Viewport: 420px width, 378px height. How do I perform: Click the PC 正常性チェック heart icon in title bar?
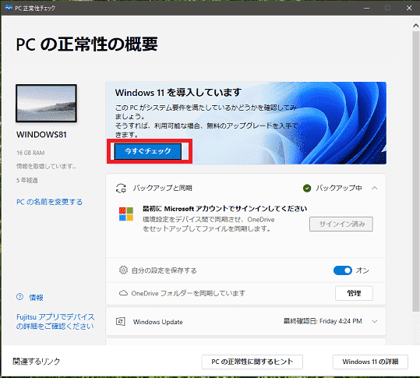click(x=9, y=8)
